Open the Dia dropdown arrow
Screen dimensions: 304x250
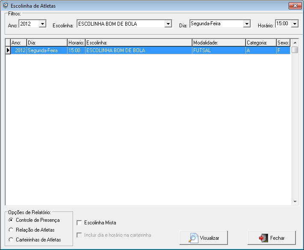coord(247,24)
